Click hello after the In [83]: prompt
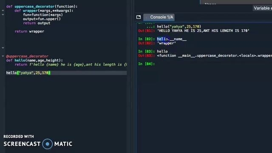 162,51
